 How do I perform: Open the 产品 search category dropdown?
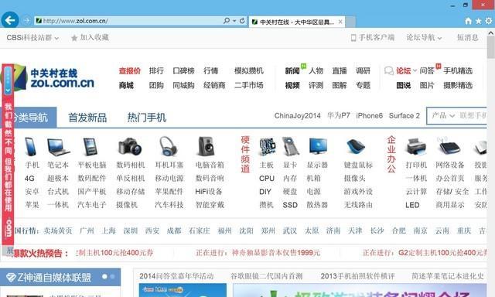pyautogui.click(x=443, y=116)
